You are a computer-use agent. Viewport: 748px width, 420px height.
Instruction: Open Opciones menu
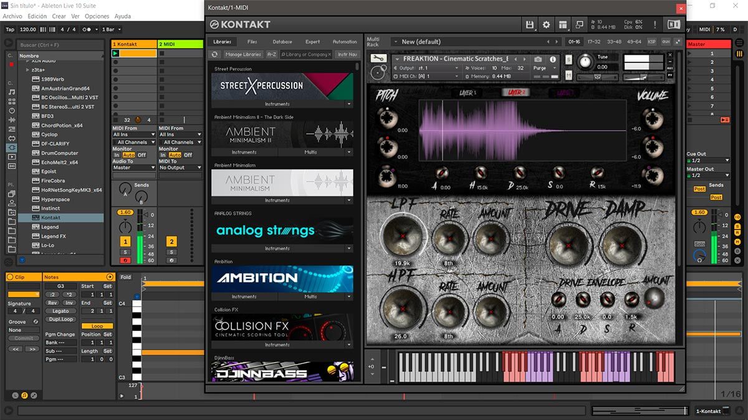[97, 16]
